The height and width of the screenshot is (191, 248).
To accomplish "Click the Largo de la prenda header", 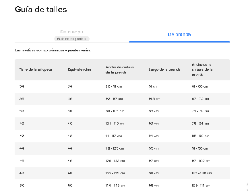I will click(165, 69).
